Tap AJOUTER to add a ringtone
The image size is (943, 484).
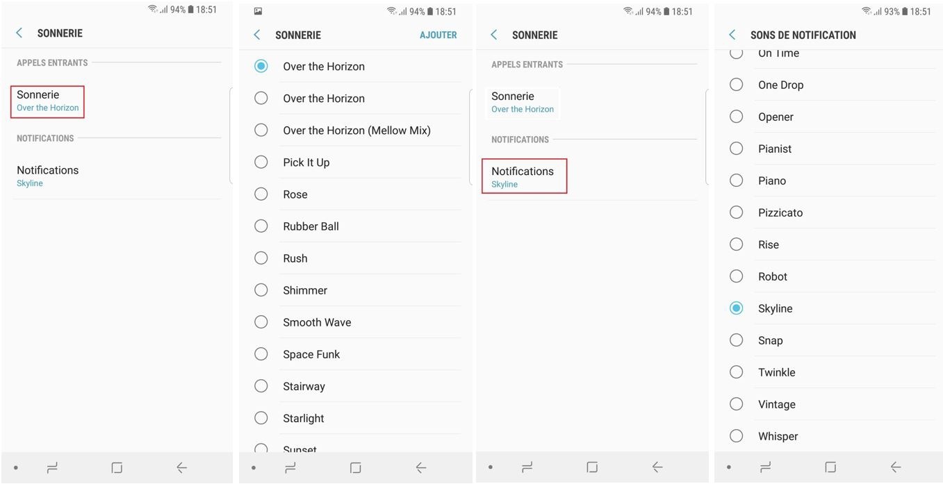[438, 35]
